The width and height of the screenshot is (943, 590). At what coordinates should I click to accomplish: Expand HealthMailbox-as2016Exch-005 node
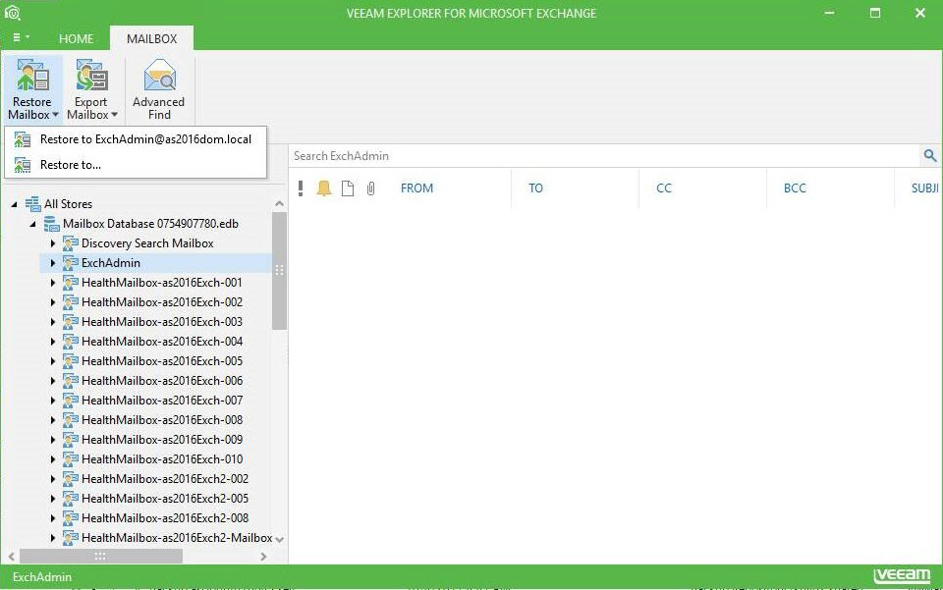coord(52,361)
